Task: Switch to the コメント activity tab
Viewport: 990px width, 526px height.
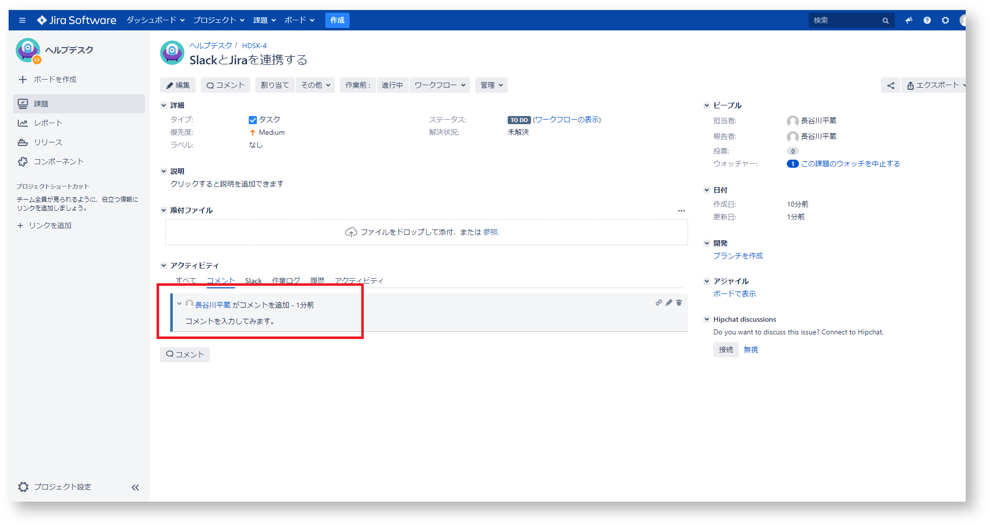Action: 221,281
